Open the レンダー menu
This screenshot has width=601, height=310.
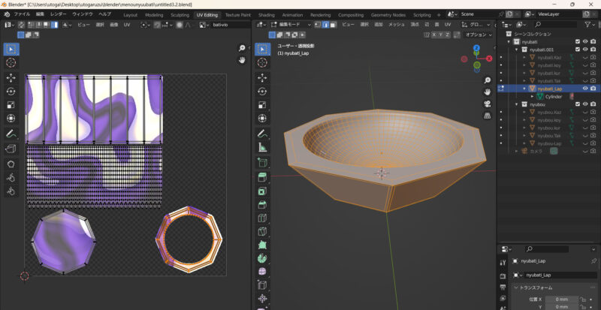pos(59,14)
